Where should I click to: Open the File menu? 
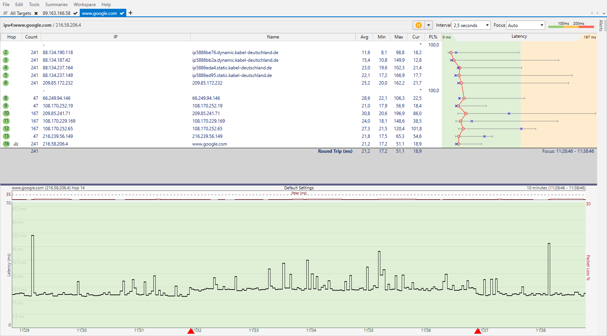(x=6, y=5)
